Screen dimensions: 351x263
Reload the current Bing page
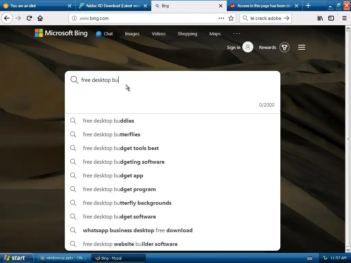pos(29,18)
